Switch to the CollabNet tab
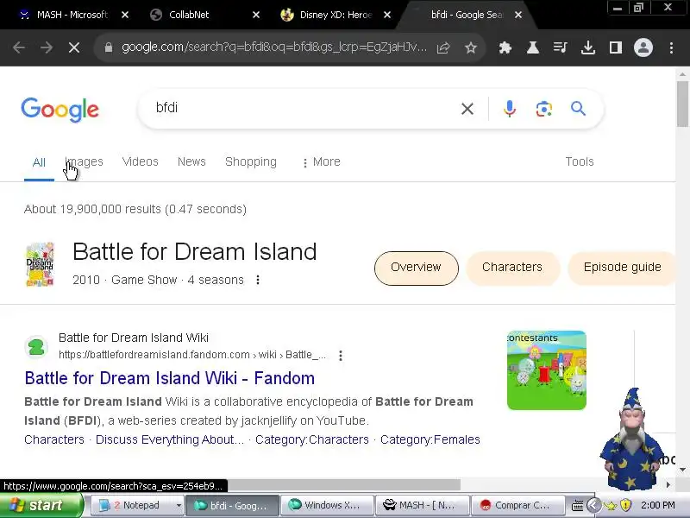690x518 pixels. [x=189, y=15]
